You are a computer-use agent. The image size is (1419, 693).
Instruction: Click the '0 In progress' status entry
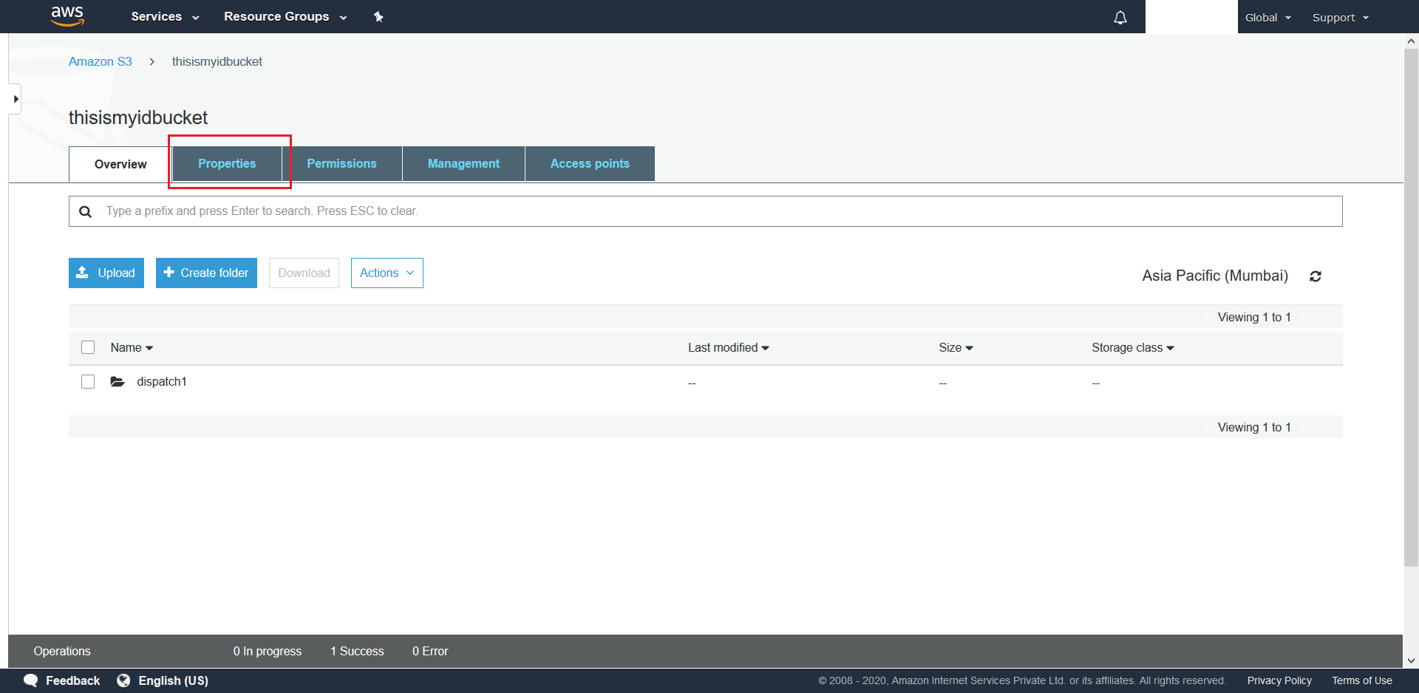coord(268,651)
